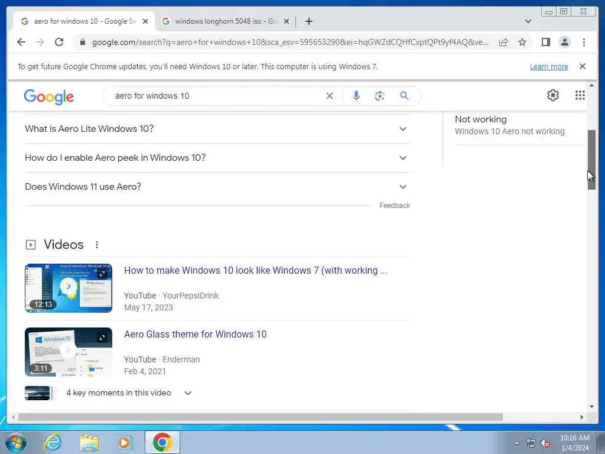Open Chrome side panel
This screenshot has width=605, height=454.
pos(545,42)
